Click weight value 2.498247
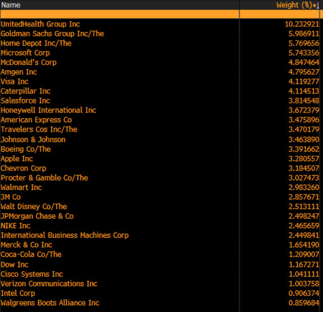 [x=304, y=216]
